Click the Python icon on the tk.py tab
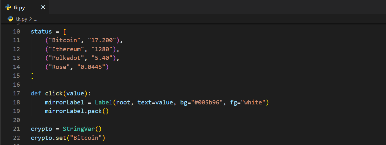The width and height of the screenshot is (386, 145). (x=8, y=7)
